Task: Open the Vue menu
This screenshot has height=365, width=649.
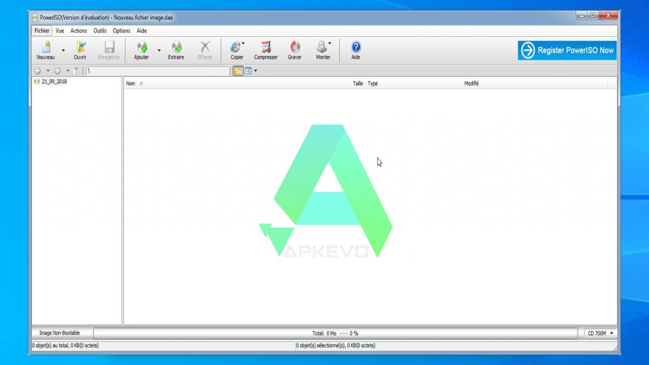Action: click(60, 30)
